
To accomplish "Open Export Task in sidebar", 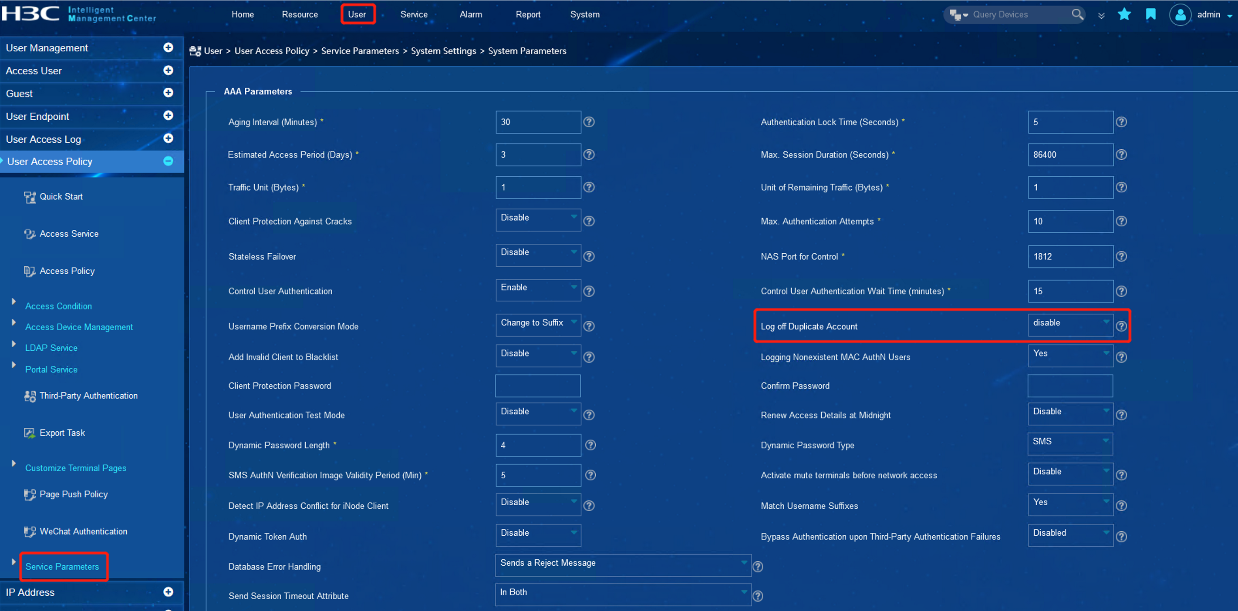I will coord(62,433).
